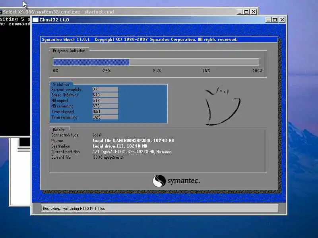318x238 pixels.
Task: Click the 0% progress marker label
Action: [x=56, y=71]
